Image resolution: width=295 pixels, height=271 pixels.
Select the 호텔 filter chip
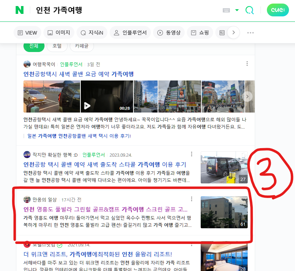(x=57, y=46)
